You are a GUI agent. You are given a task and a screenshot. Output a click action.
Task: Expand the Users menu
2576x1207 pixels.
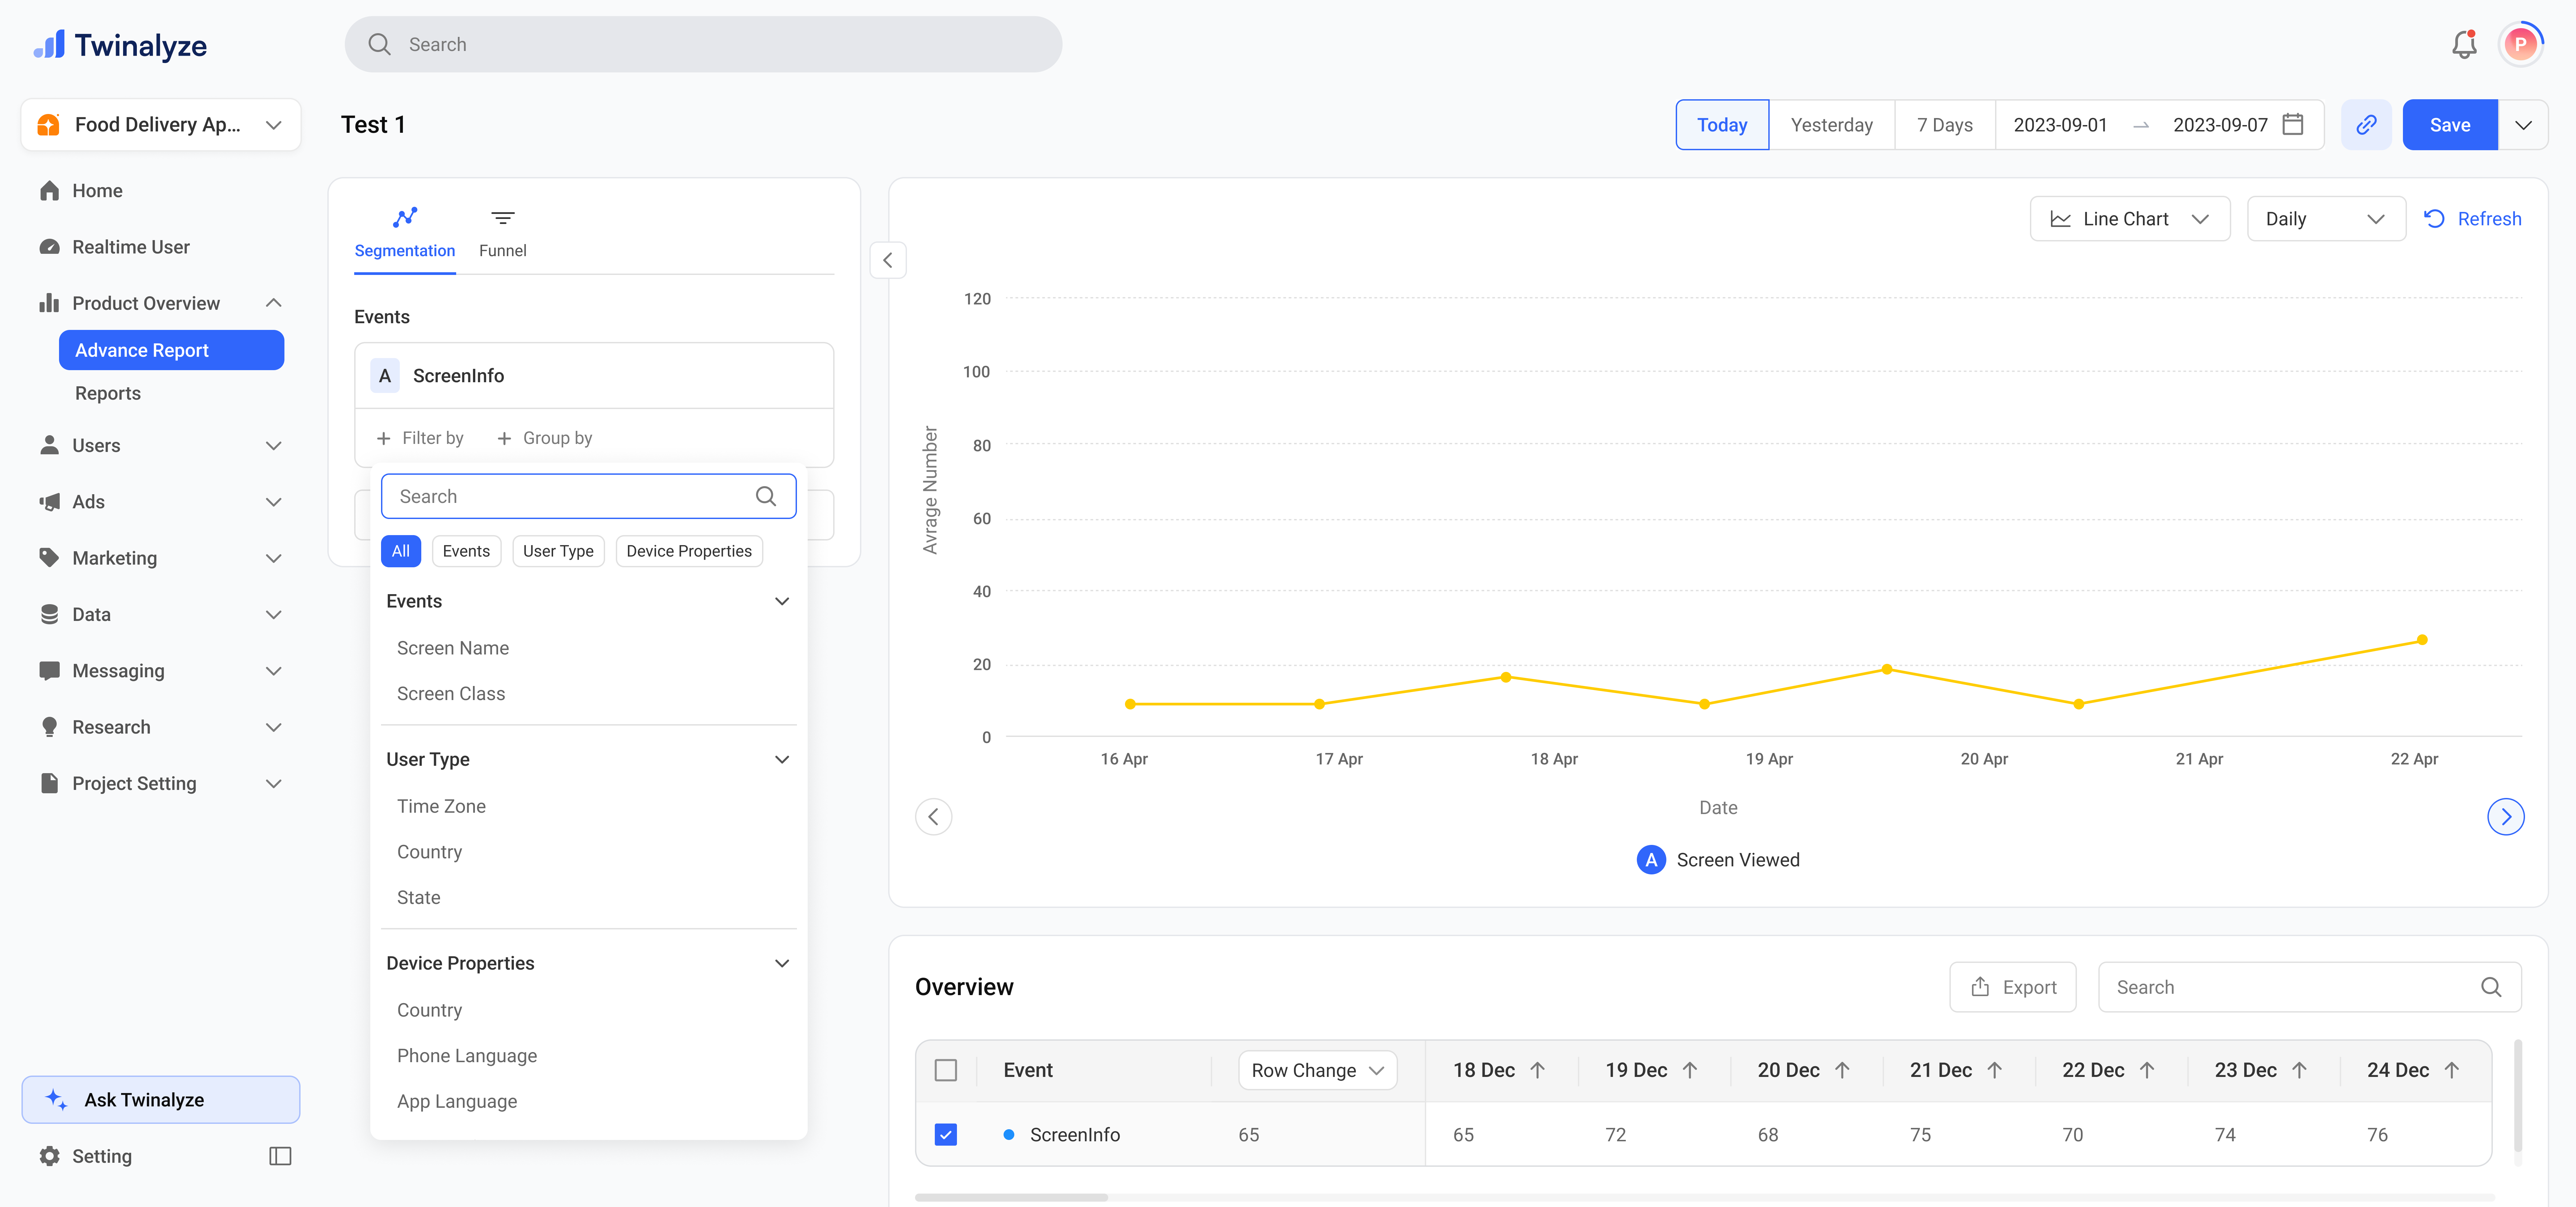point(273,446)
